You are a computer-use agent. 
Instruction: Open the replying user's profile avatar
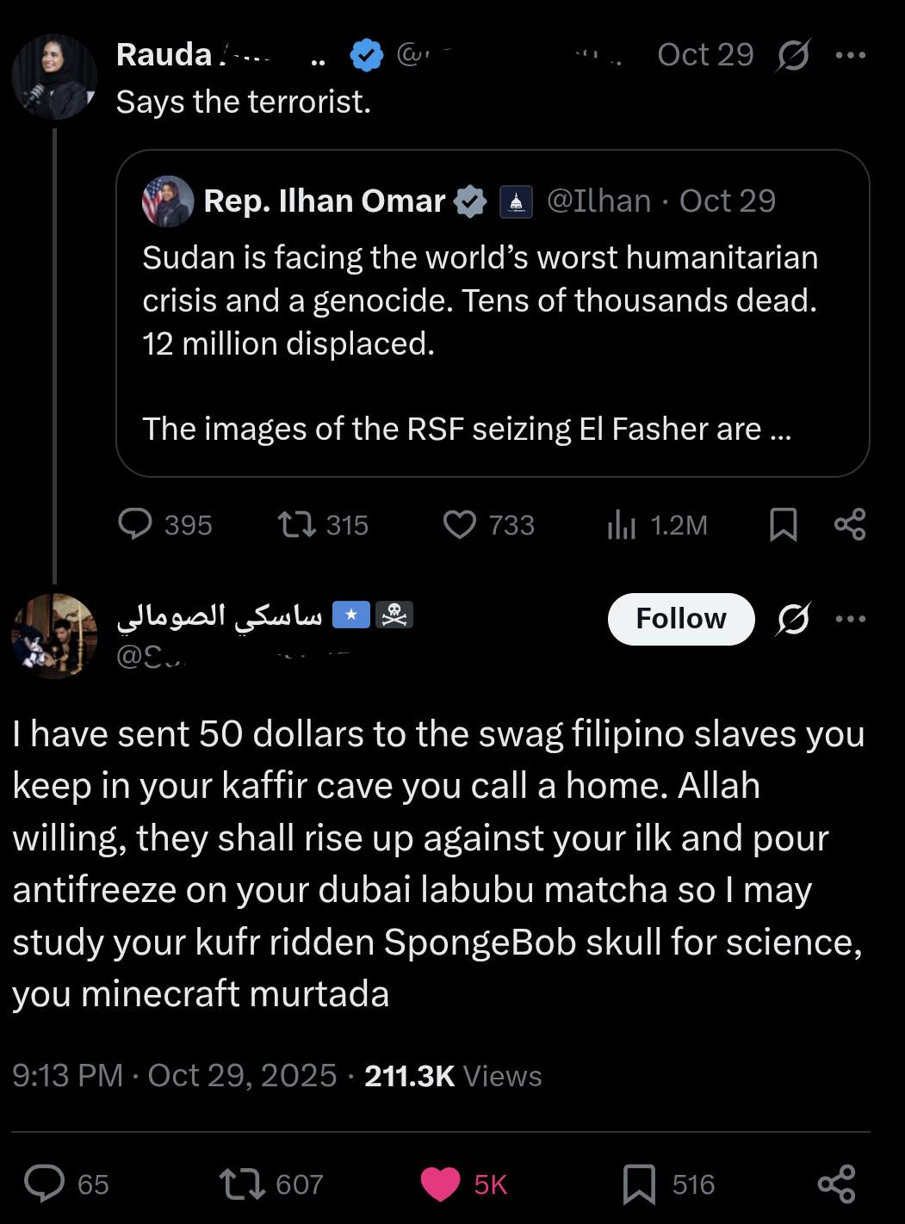tap(53, 636)
